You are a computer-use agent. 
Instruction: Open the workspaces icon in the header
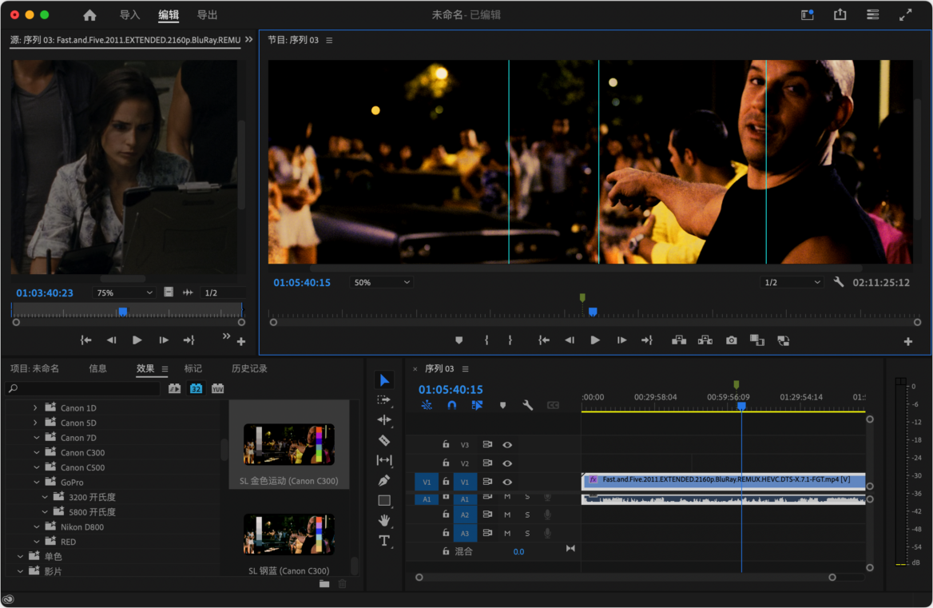(x=873, y=14)
